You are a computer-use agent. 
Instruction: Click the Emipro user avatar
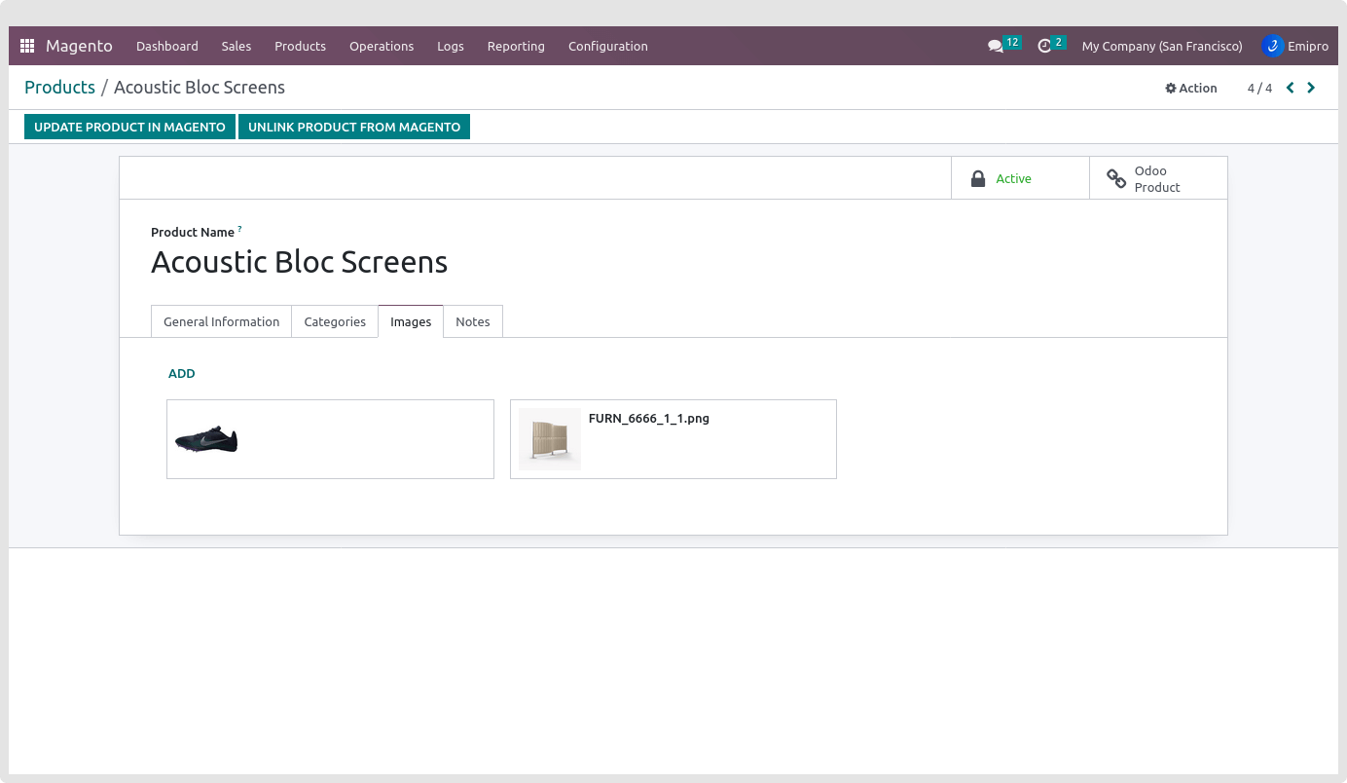tap(1272, 46)
